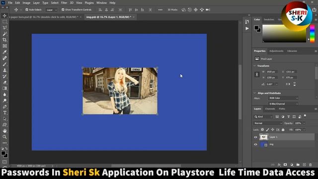Image resolution: width=318 pixels, height=179 pixels.
Task: Hide Layer 1 visibility eye
Action: pos(255,137)
